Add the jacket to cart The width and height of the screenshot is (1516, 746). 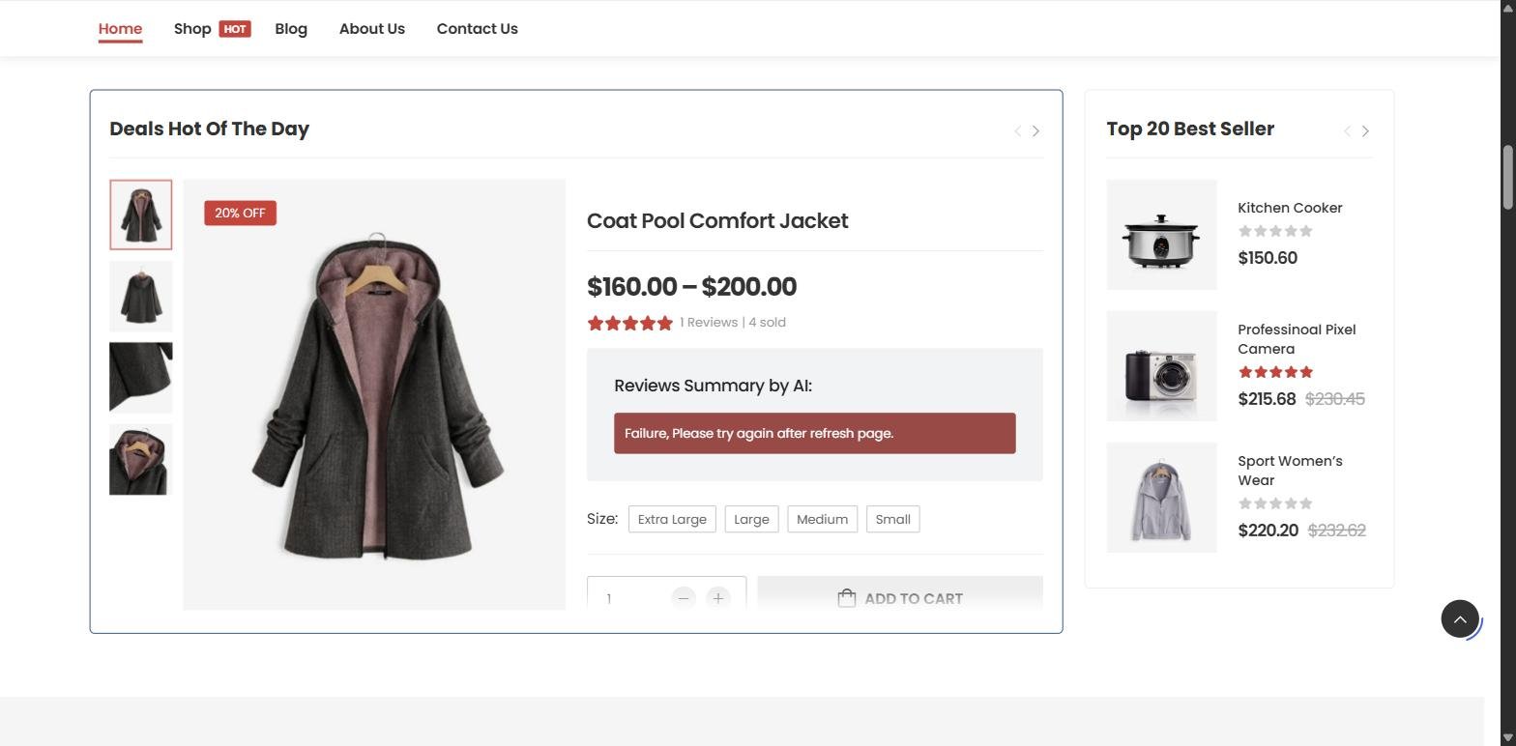tap(899, 598)
